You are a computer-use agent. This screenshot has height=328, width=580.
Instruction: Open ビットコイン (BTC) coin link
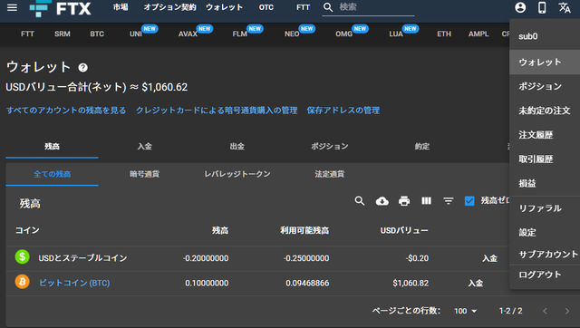(x=74, y=283)
